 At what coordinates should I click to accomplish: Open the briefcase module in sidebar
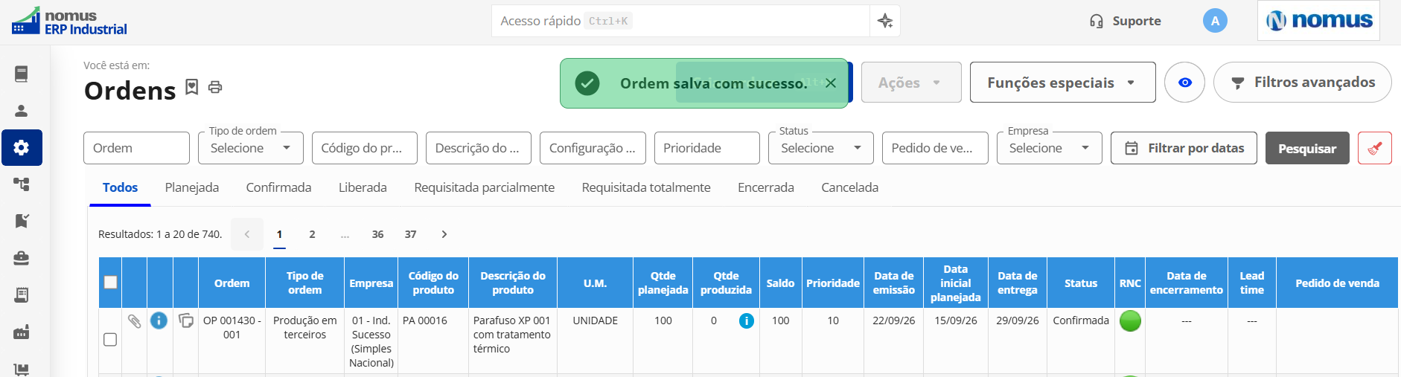(22, 258)
